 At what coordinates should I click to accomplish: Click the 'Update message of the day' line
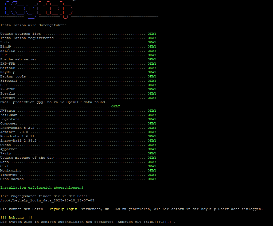(27, 158)
